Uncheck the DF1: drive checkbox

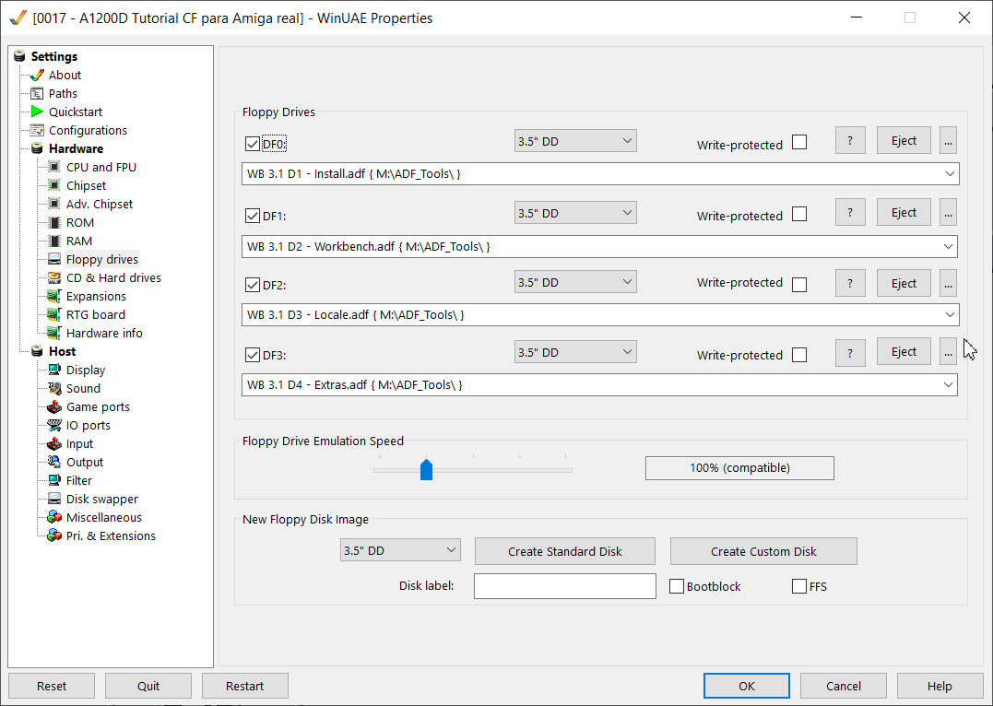click(252, 216)
